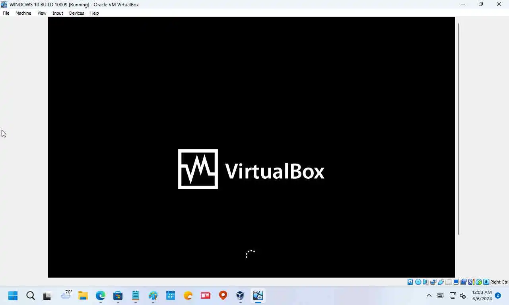
Task: Click the mouse integration status icon
Action: coord(479,282)
